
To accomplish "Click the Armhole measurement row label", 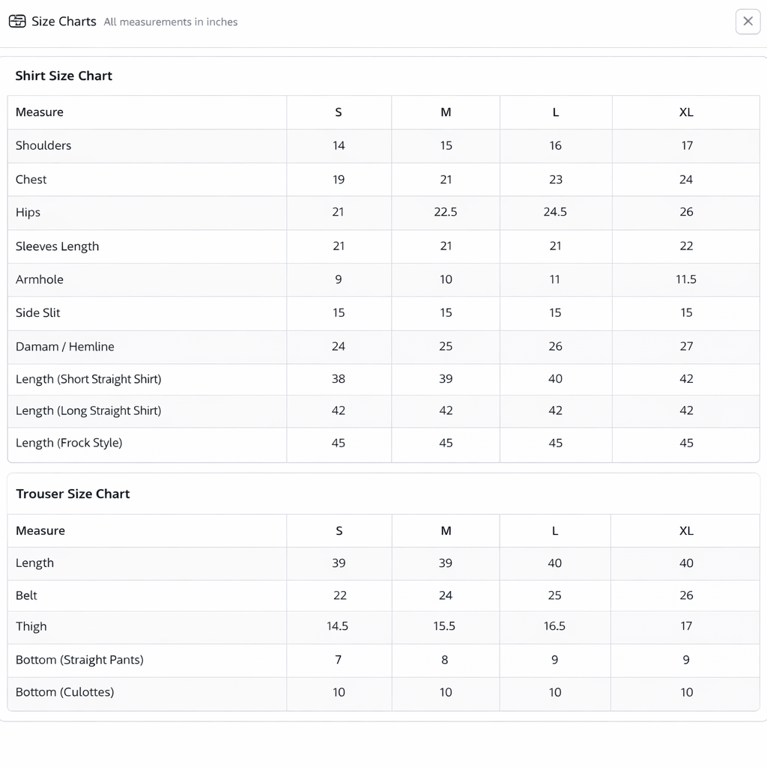I will [x=40, y=279].
